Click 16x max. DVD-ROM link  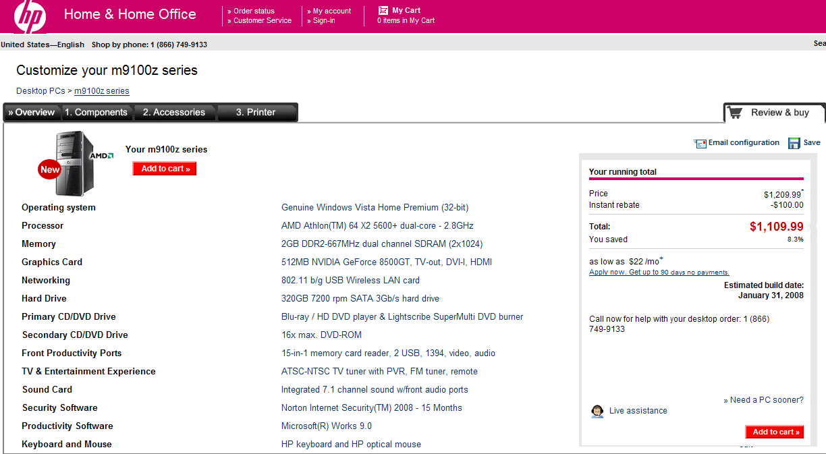(x=321, y=335)
